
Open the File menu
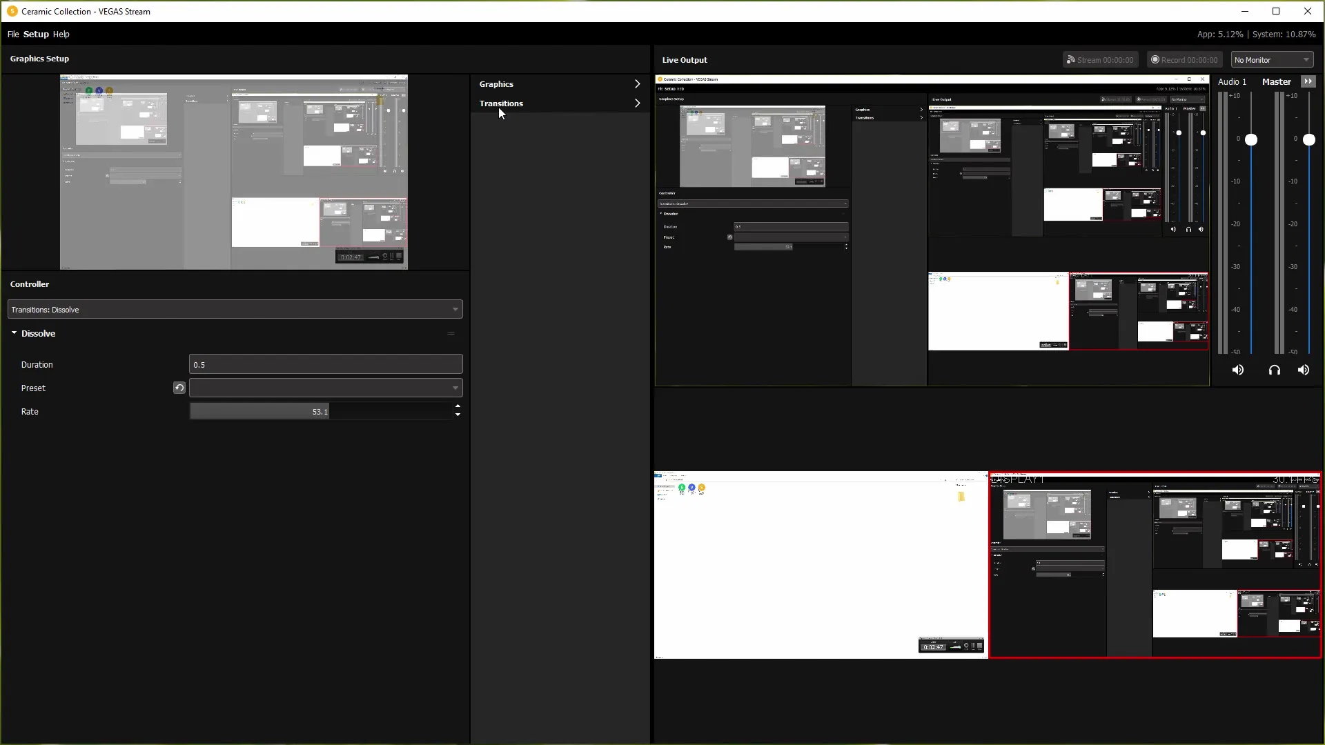(14, 34)
